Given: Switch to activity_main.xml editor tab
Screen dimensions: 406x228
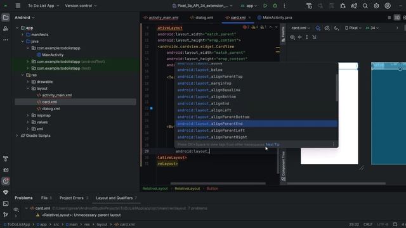Looking at the screenshot, I should coord(160,18).
